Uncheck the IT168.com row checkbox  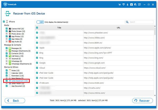pyautogui.click(x=37, y=83)
